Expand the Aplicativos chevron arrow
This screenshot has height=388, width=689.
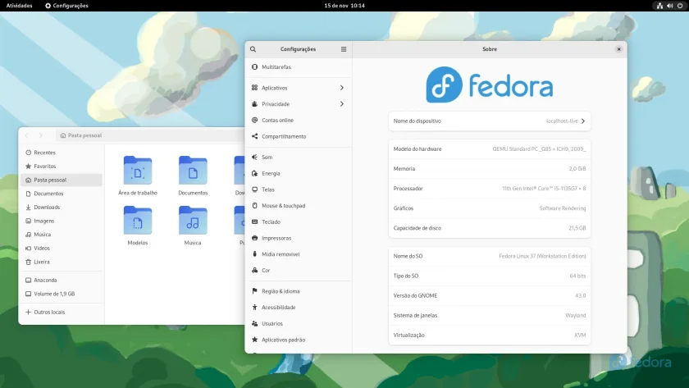tap(342, 88)
